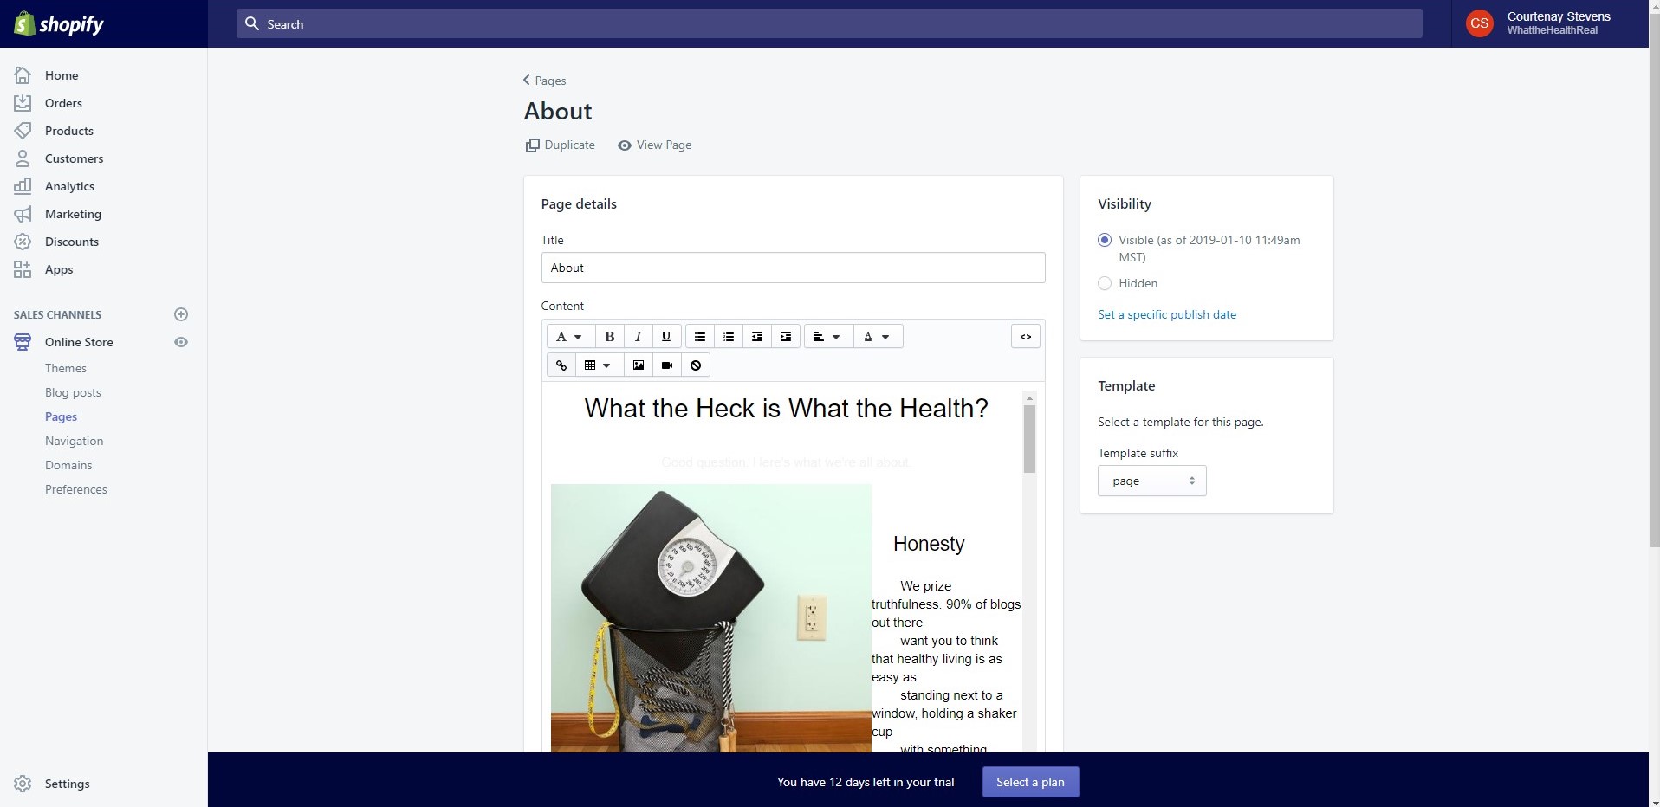Click the Online Store storefront icon

pos(23,342)
